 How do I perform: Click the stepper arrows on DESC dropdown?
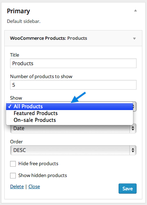tap(133, 150)
